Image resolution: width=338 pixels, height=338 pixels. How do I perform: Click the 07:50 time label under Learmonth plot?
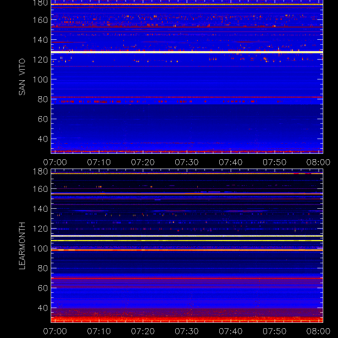pos(275,331)
